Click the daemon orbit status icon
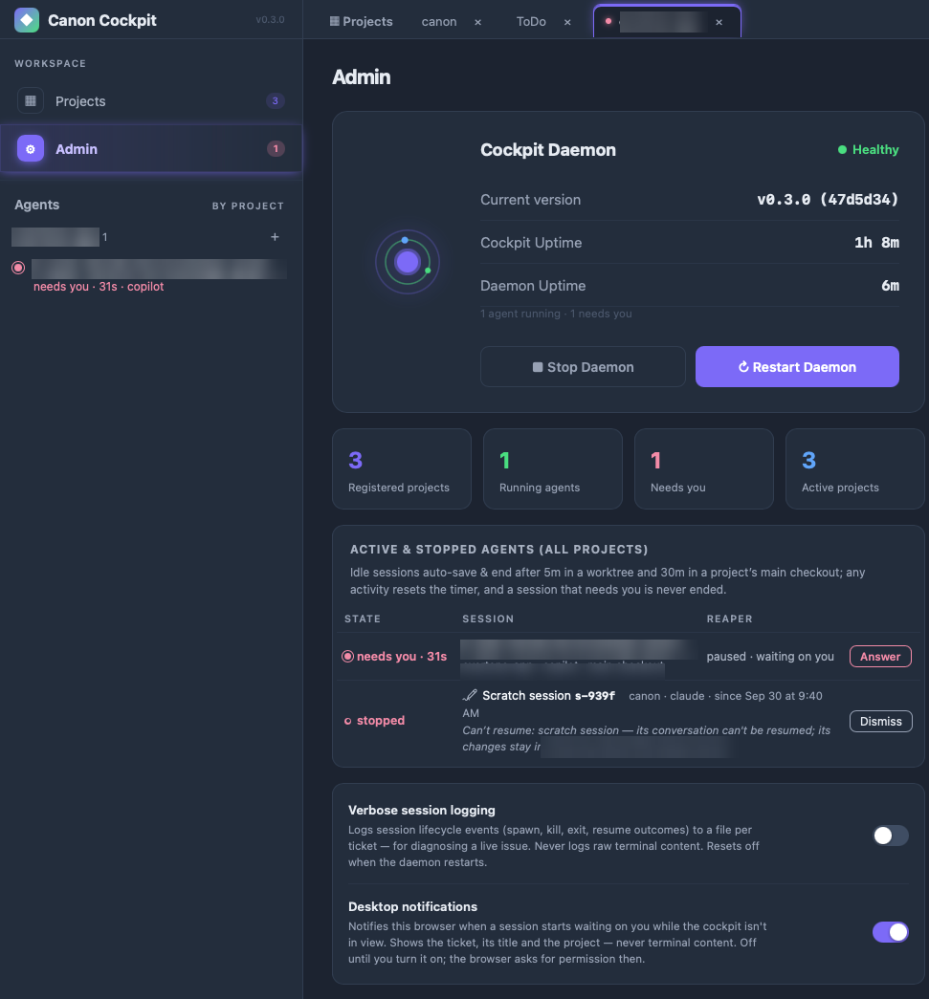The image size is (929, 999). click(x=408, y=262)
